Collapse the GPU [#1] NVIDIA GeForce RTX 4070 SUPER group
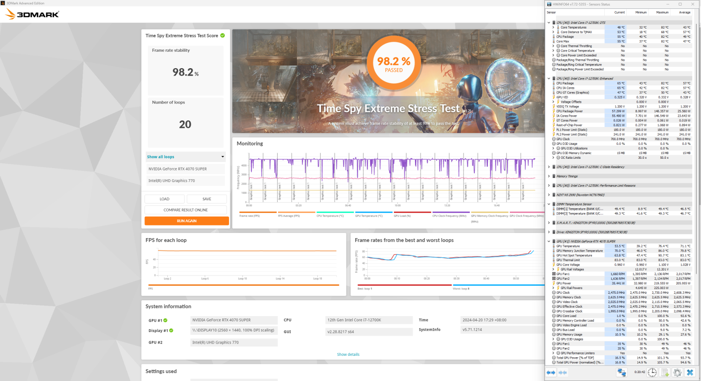Image resolution: width=701 pixels, height=381 pixels. pos(549,241)
